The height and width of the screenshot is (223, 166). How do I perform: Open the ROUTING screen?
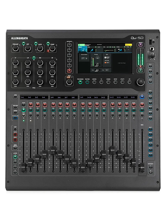[x=87, y=82]
